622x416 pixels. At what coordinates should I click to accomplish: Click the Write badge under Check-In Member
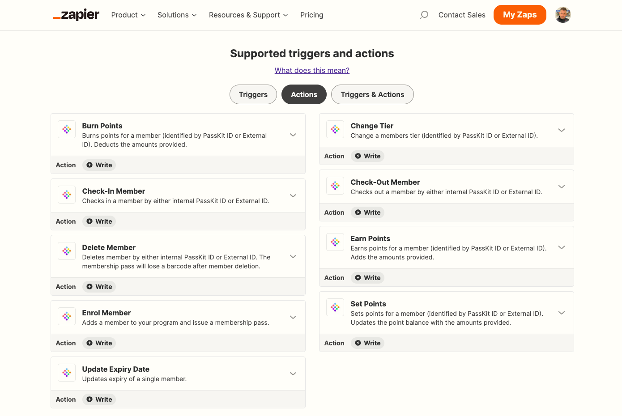point(99,221)
